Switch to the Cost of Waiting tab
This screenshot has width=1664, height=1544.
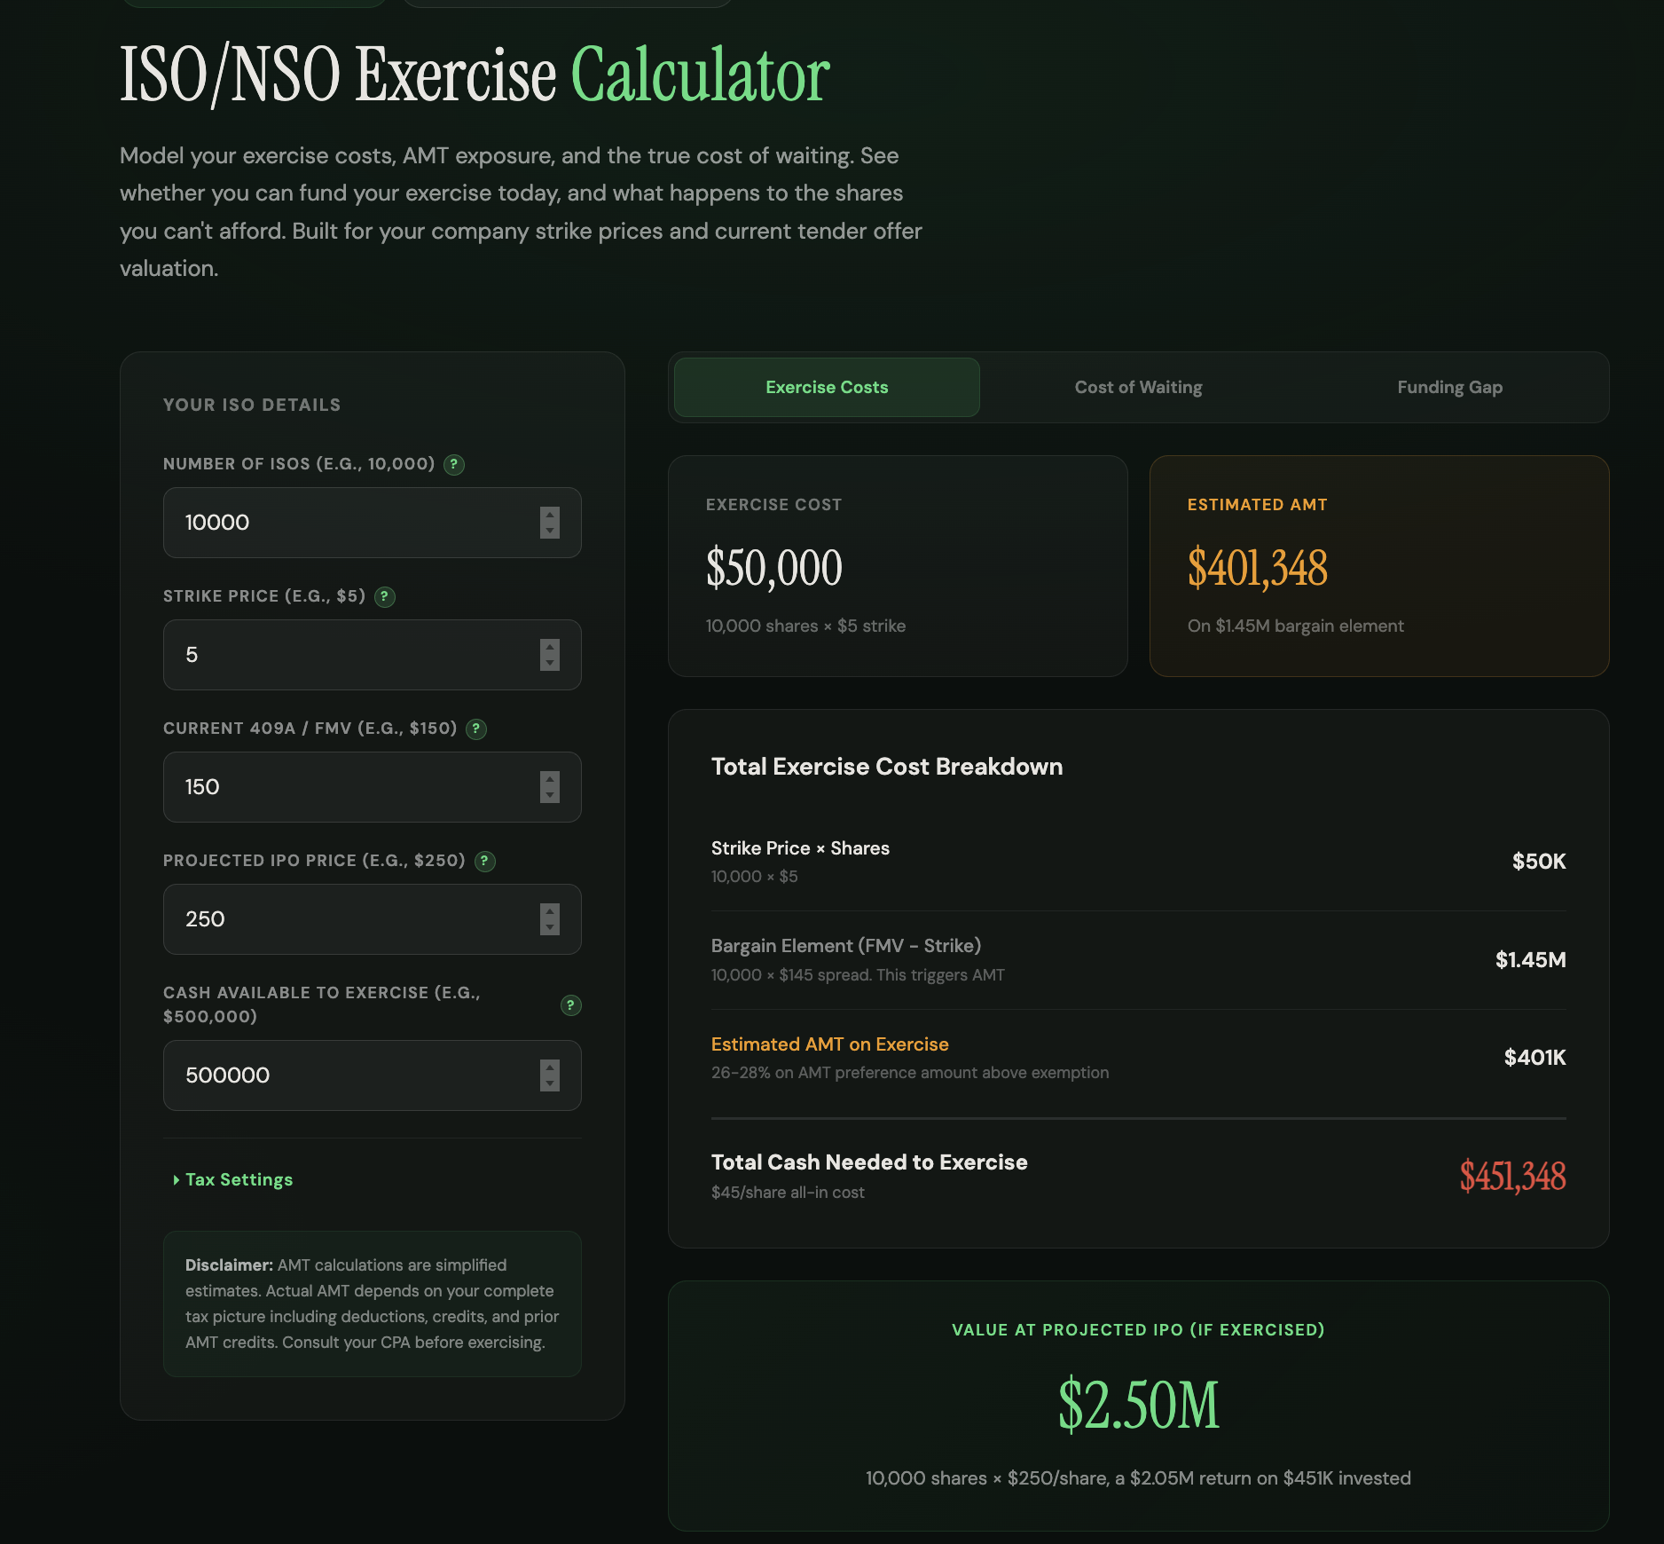1138,388
